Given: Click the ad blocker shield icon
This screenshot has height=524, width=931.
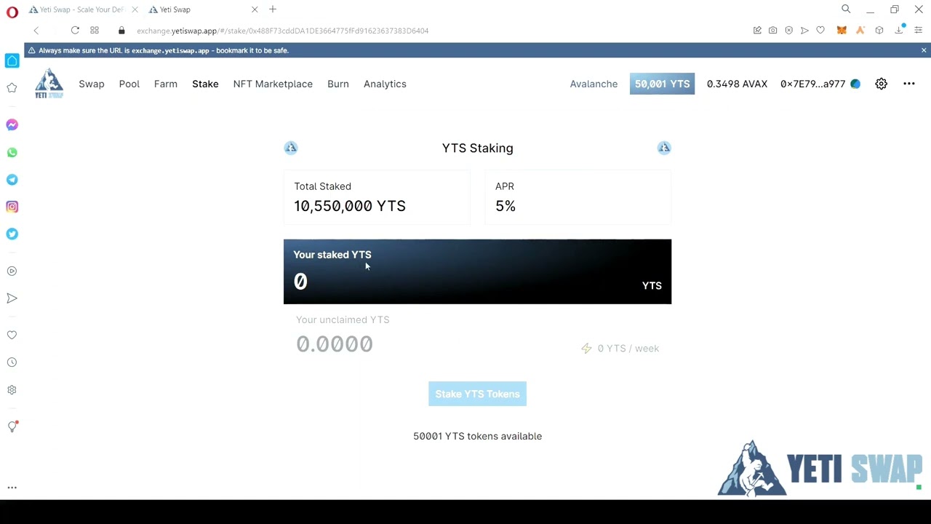Looking at the screenshot, I should (x=788, y=31).
